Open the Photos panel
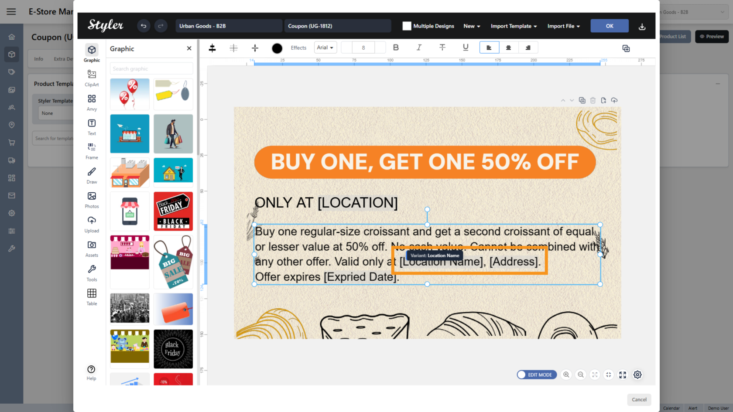The width and height of the screenshot is (733, 412). 92,200
